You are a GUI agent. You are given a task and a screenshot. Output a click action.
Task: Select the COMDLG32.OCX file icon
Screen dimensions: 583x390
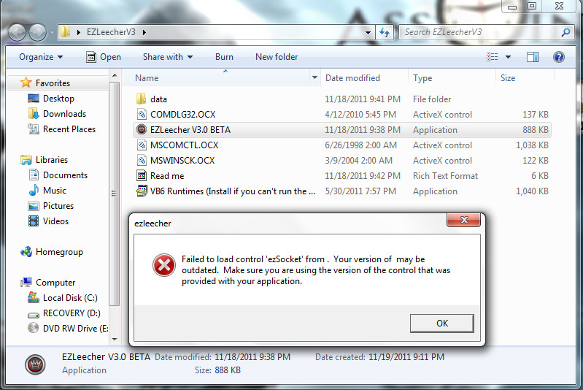[142, 114]
